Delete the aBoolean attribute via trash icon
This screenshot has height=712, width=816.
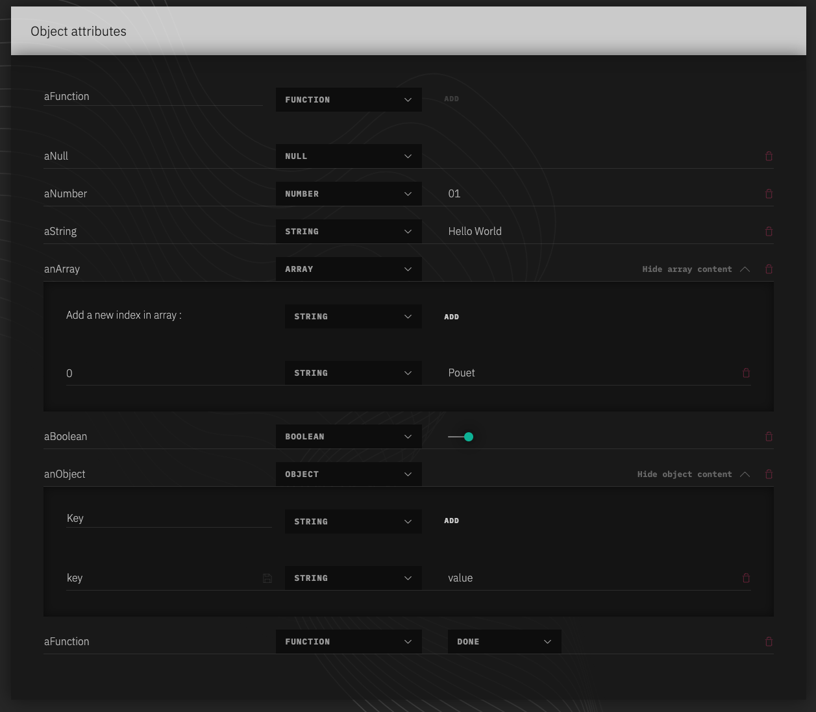tap(769, 436)
